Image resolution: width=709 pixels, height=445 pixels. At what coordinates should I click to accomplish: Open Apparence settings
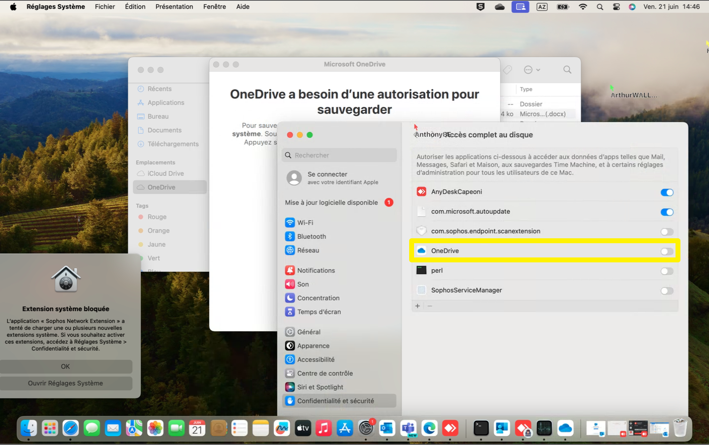339,346
